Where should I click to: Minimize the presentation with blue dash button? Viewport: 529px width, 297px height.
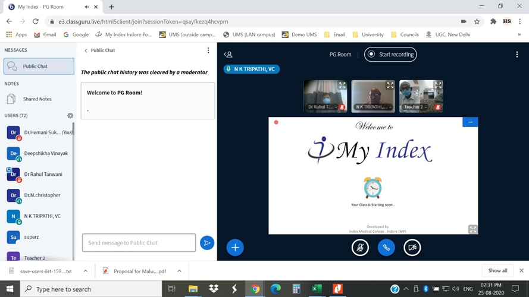[470, 122]
